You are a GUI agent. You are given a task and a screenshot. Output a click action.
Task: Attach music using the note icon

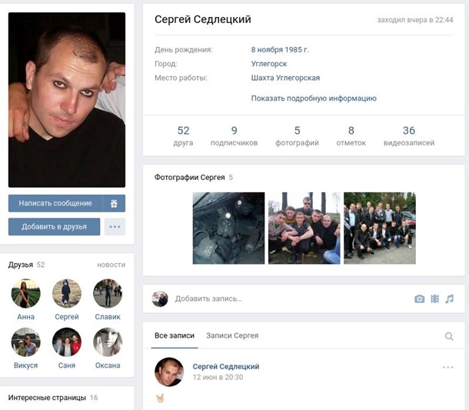click(x=449, y=298)
